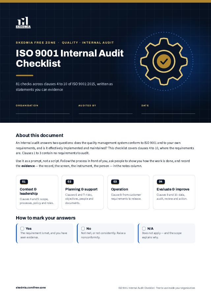
Task: Click the About this document heading
Action: point(40,135)
